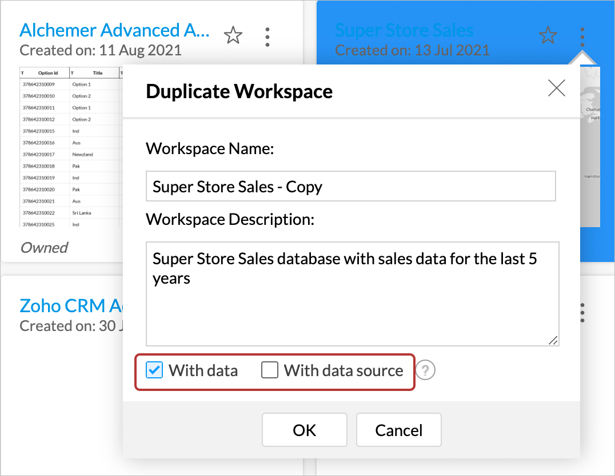Open Alchemer Advanced Analytics workspace
The image size is (615, 476).
tap(114, 30)
